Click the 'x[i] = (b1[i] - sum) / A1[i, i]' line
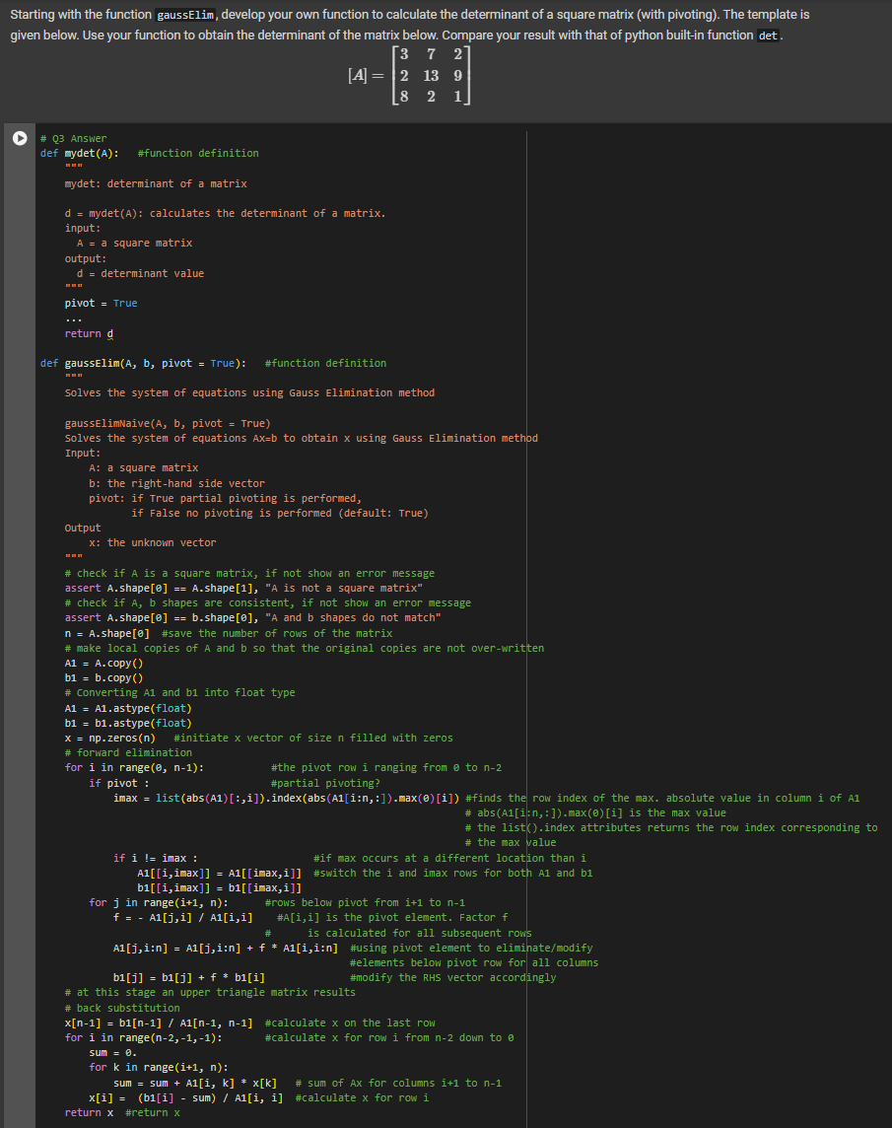 pos(185,1097)
